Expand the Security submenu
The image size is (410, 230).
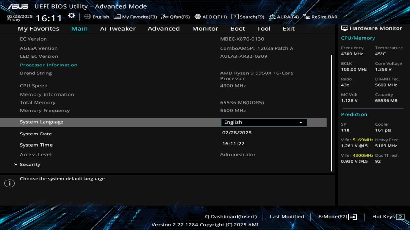click(x=30, y=164)
